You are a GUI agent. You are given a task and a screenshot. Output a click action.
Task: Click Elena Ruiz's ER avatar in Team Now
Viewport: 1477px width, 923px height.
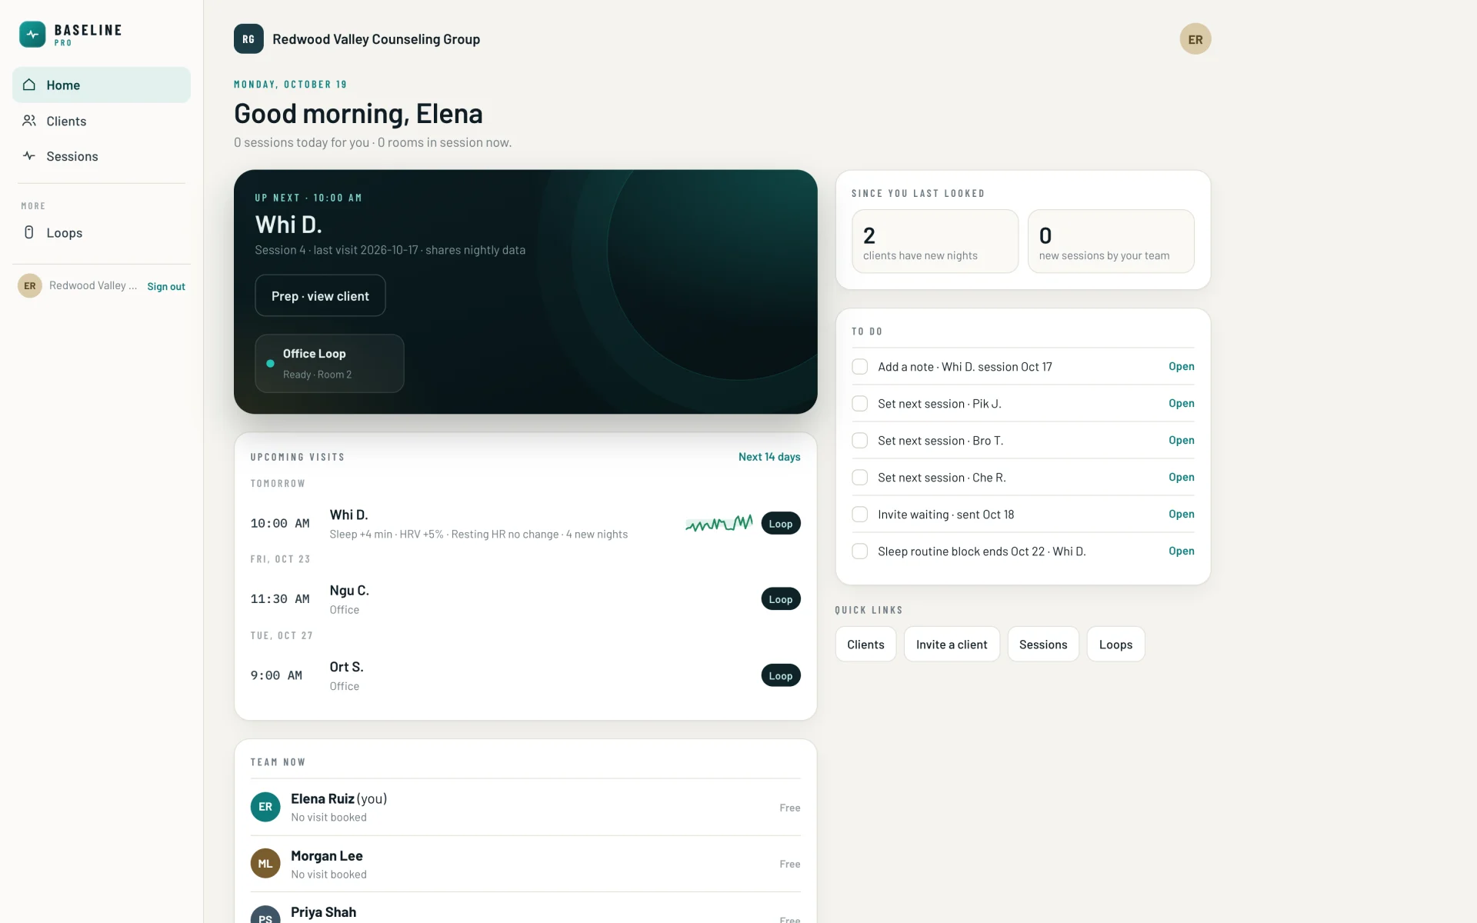pos(265,807)
